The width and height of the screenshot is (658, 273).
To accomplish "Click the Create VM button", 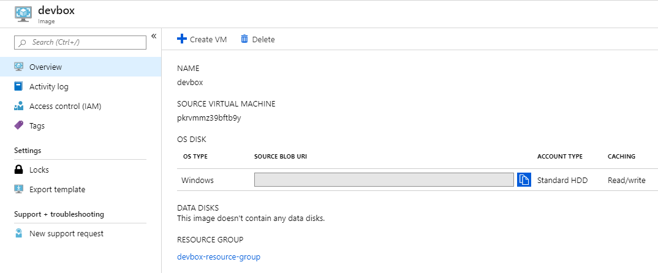I will click(x=202, y=39).
